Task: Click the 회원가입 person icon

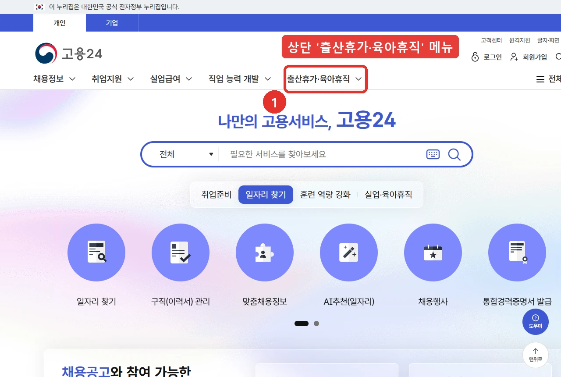Action: (515, 57)
